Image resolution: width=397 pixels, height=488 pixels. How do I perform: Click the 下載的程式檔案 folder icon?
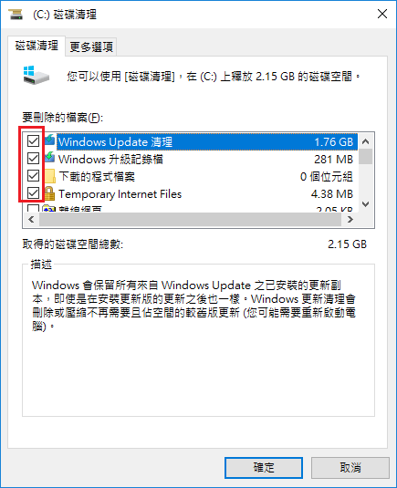tap(49, 176)
